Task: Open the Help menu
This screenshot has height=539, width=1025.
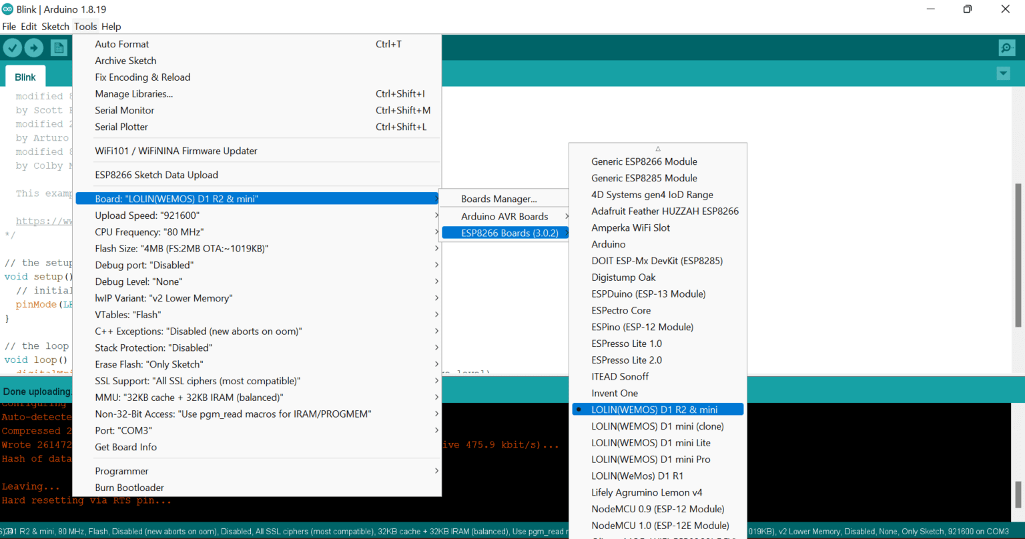Action: (111, 27)
